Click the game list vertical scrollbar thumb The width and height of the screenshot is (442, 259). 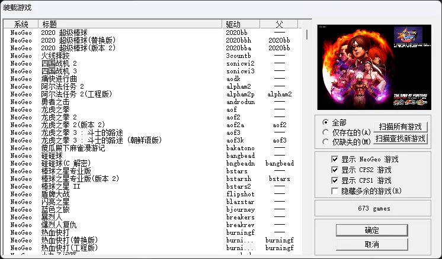point(307,34)
